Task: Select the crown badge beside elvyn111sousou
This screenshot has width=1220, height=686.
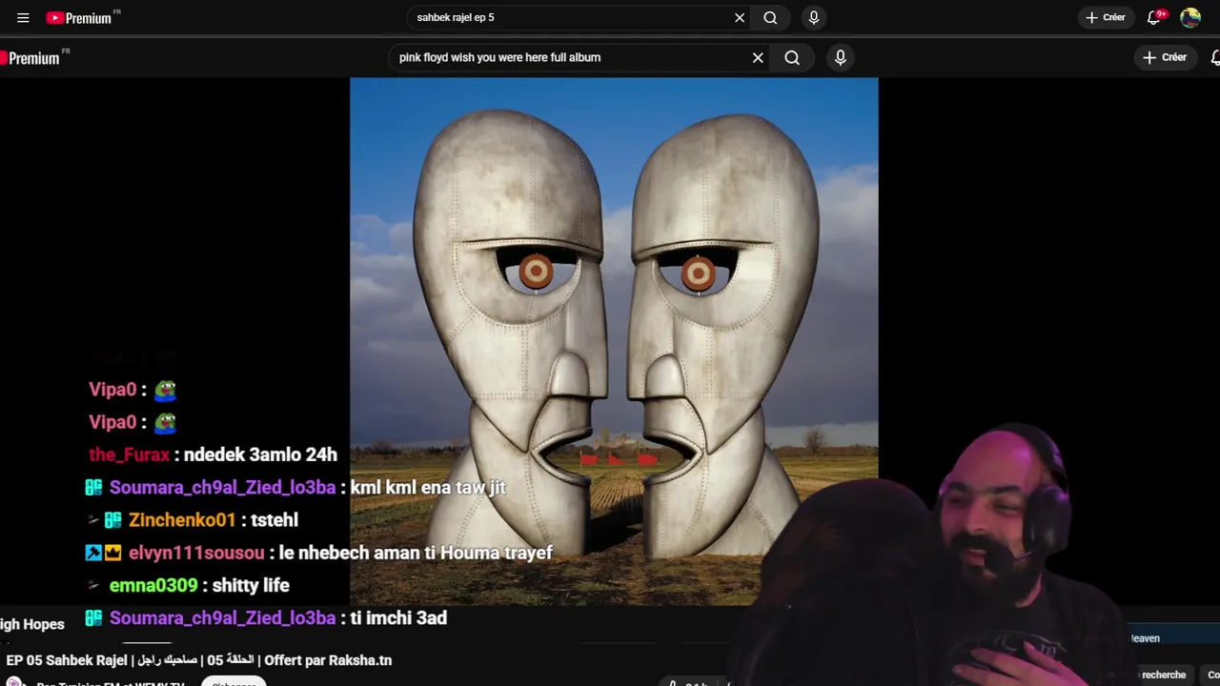Action: point(112,553)
